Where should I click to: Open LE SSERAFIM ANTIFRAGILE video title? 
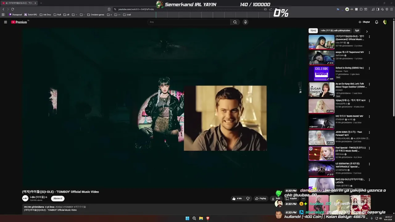click(x=348, y=165)
